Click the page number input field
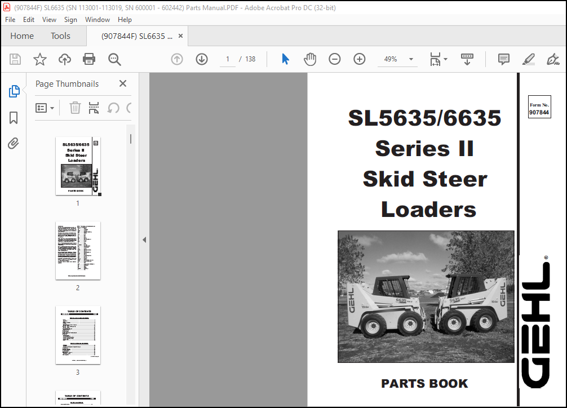Screen dimensions: 567x408 [x=228, y=59]
